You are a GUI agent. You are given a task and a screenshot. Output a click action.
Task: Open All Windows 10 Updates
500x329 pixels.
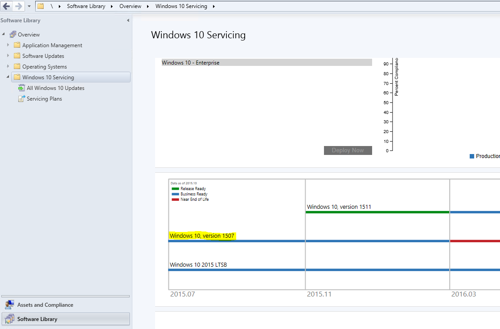(56, 88)
